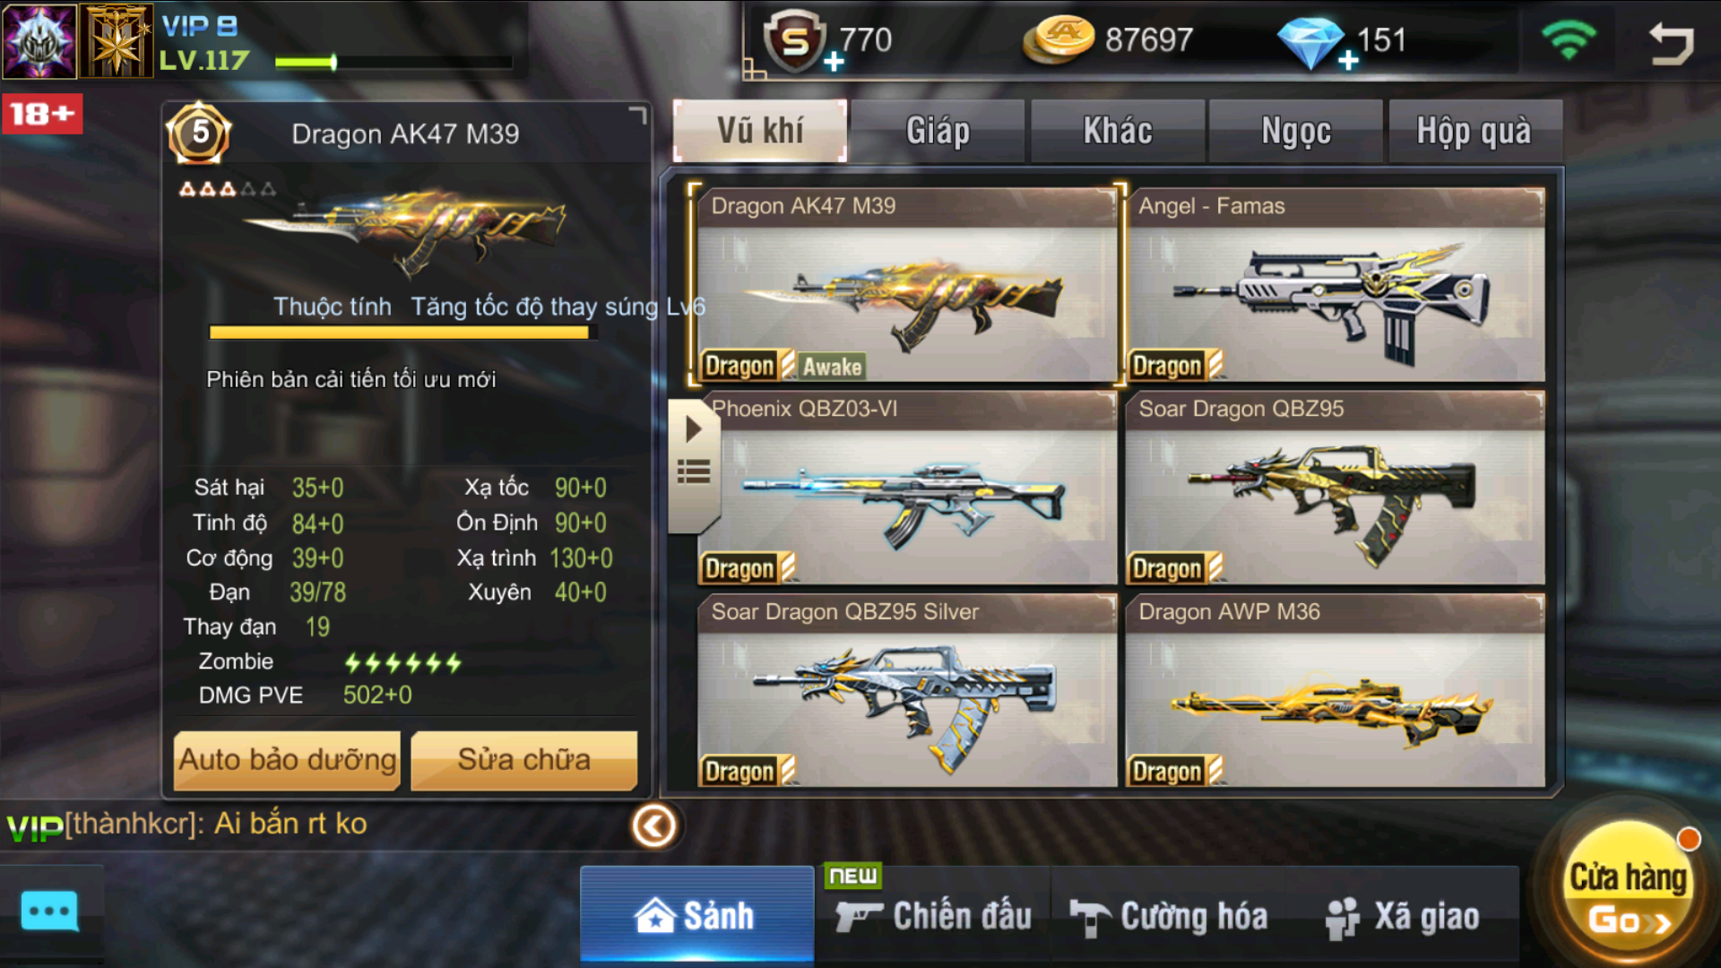Click the level 5 weapon badge
The width and height of the screenshot is (1721, 968).
click(x=199, y=134)
